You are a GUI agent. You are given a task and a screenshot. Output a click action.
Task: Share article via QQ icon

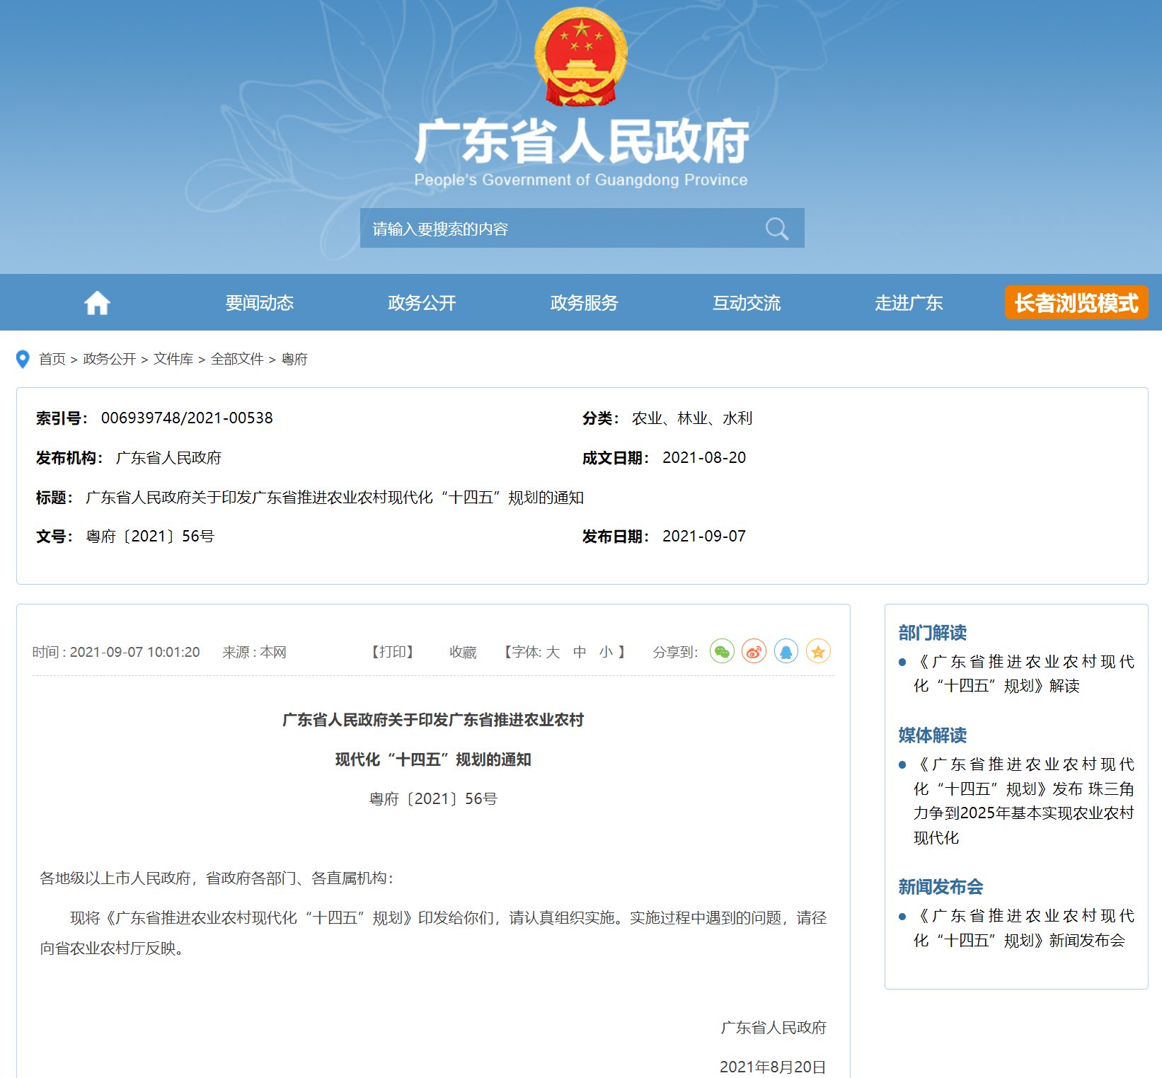click(786, 651)
